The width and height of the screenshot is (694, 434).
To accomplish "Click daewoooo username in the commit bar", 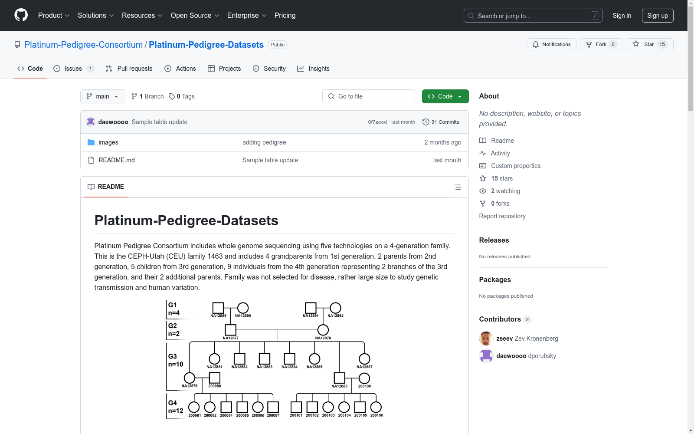I will pyautogui.click(x=113, y=122).
